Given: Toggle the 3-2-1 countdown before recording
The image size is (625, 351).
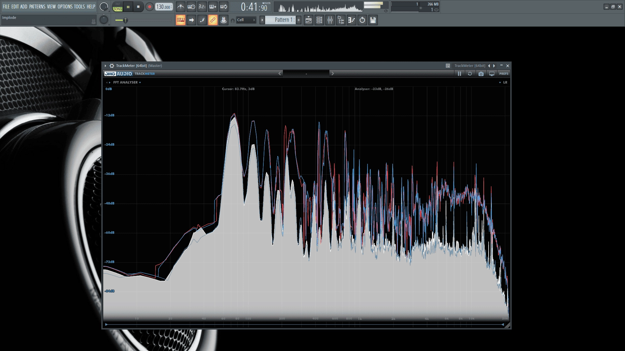Looking at the screenshot, I should click(202, 7).
